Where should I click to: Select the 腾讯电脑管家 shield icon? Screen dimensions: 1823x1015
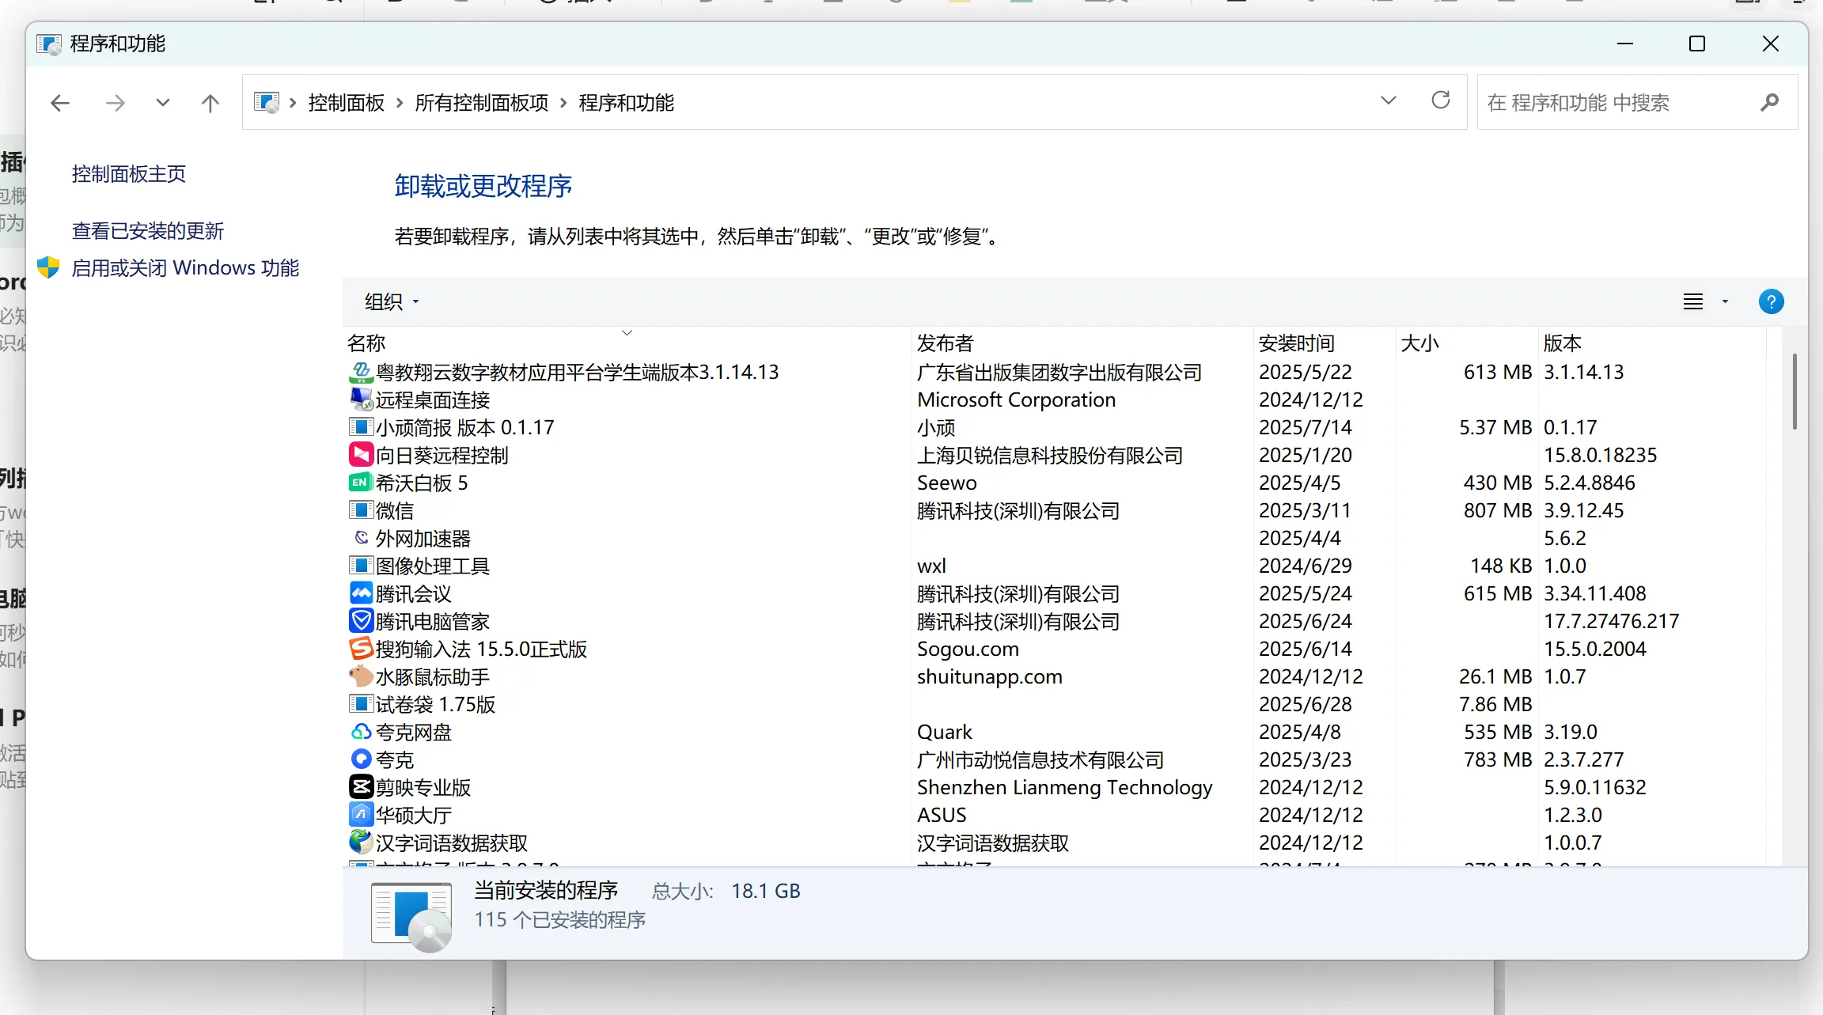click(x=361, y=621)
